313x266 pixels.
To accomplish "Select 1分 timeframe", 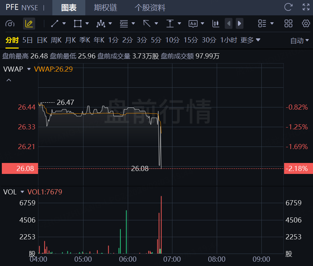I will tap(113, 40).
